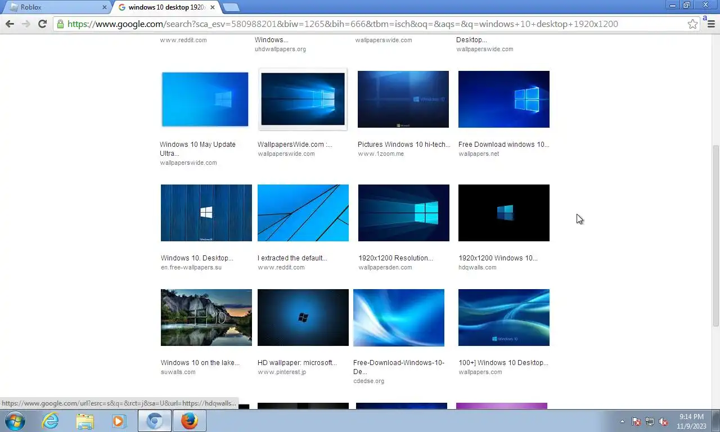This screenshot has height=432, width=720.
Task: Open the WallpapersWide.com framed wallpaper thumbnail
Action: coord(303,99)
